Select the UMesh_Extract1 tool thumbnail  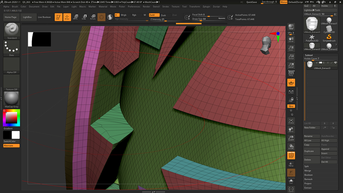329,21
